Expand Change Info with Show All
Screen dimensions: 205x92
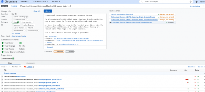(x=37, y=11)
